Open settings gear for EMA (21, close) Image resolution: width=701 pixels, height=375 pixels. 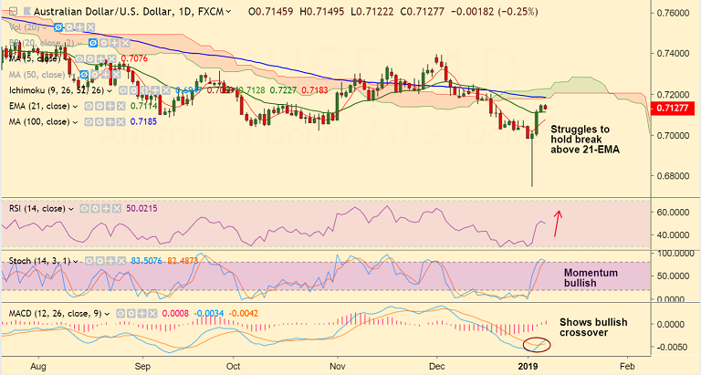coord(99,106)
